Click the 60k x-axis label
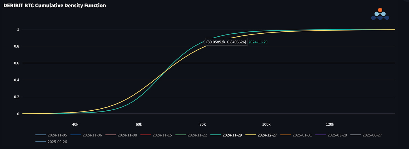The width and height of the screenshot is (409, 149). point(139,124)
